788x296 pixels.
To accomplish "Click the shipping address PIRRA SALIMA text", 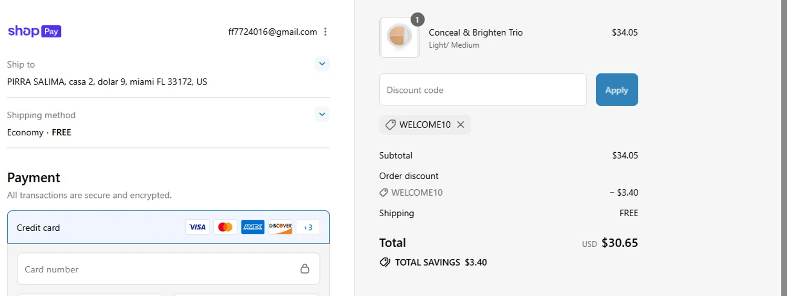I will 107,82.
